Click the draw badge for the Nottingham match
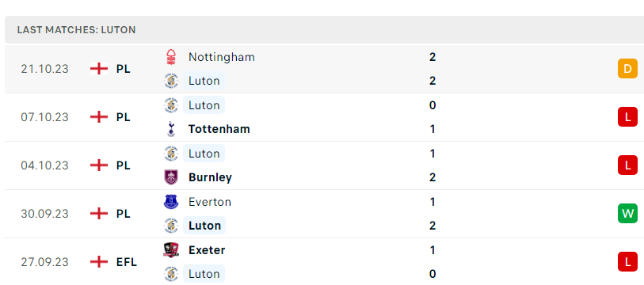Image resolution: width=644 pixels, height=285 pixels. (x=627, y=69)
